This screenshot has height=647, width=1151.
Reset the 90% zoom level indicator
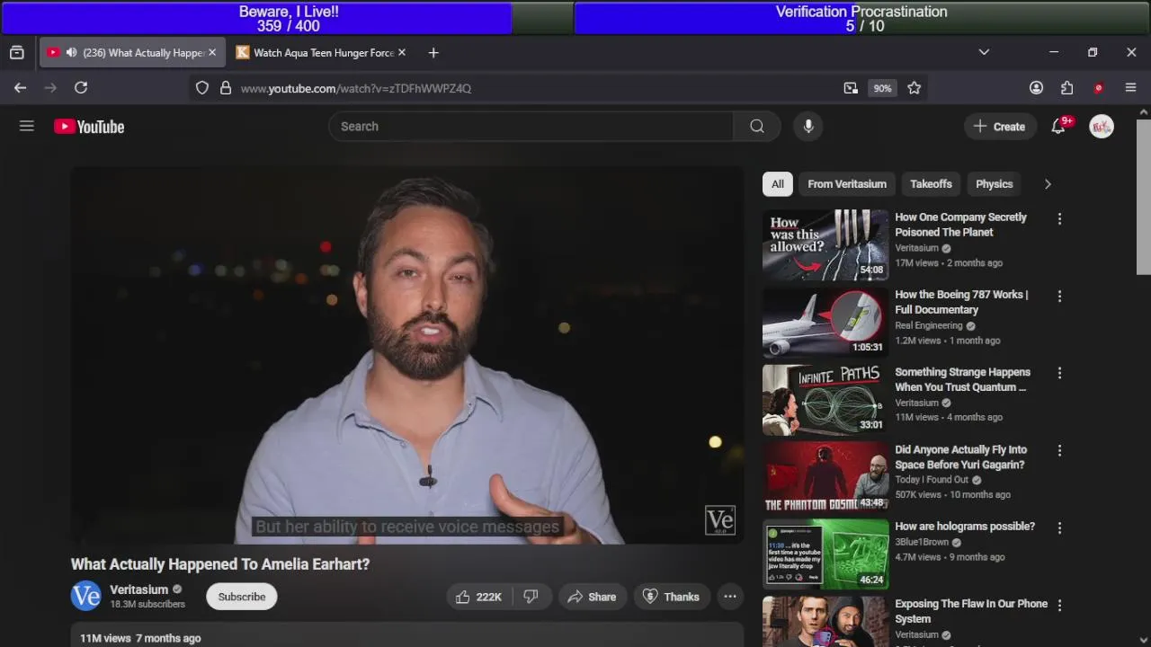(882, 88)
